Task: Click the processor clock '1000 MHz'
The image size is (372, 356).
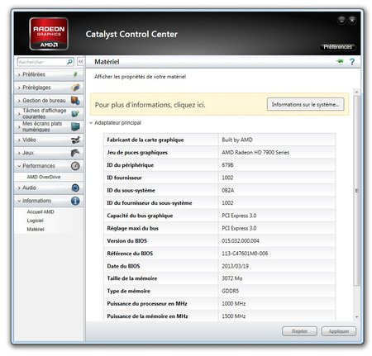Action: pos(234,304)
